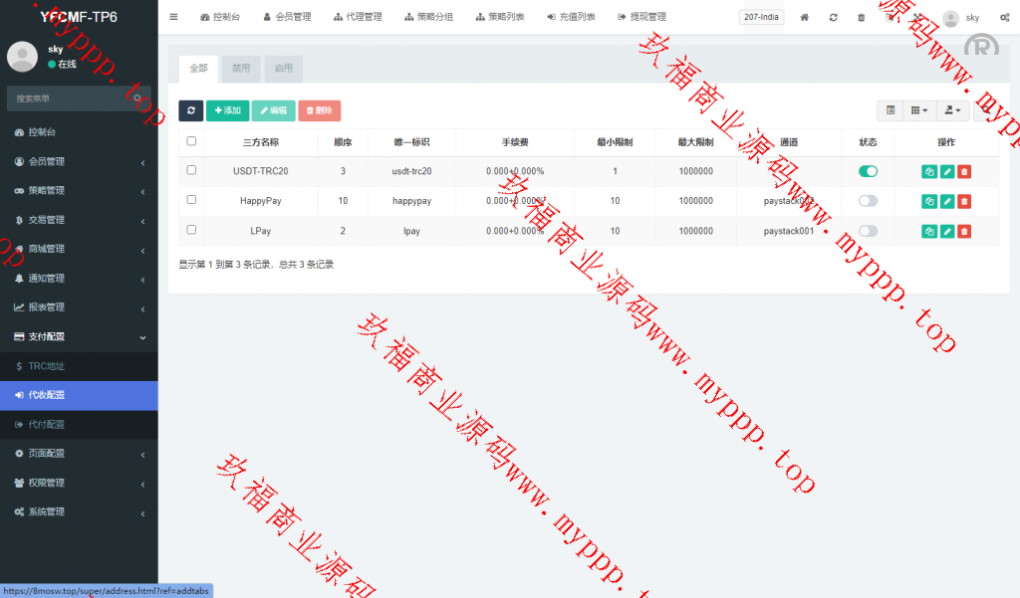This screenshot has width=1020, height=598.
Task: Open settings gears icon at top right
Action: point(1004,17)
